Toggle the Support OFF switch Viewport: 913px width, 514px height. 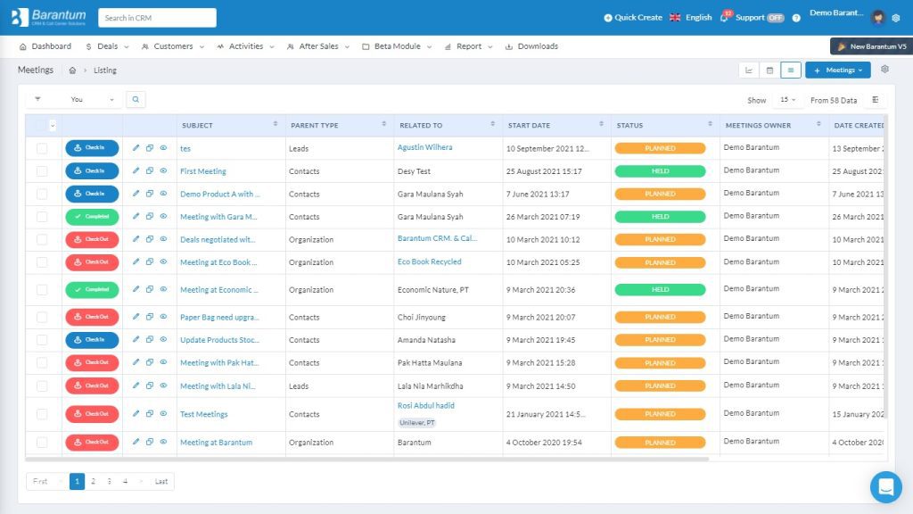tap(775, 18)
